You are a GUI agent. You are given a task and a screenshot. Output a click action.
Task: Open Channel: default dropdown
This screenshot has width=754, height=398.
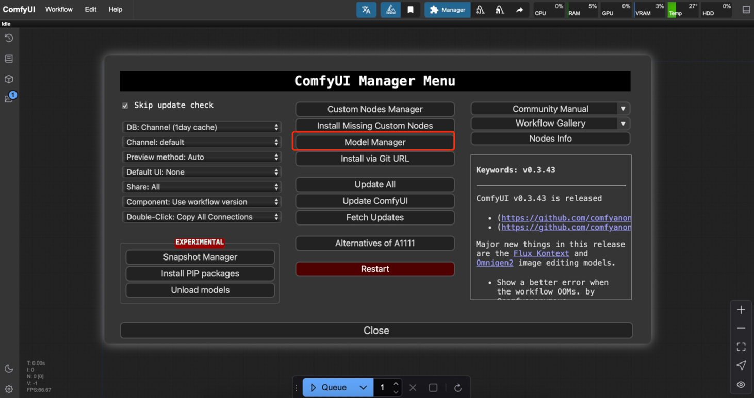coord(201,142)
